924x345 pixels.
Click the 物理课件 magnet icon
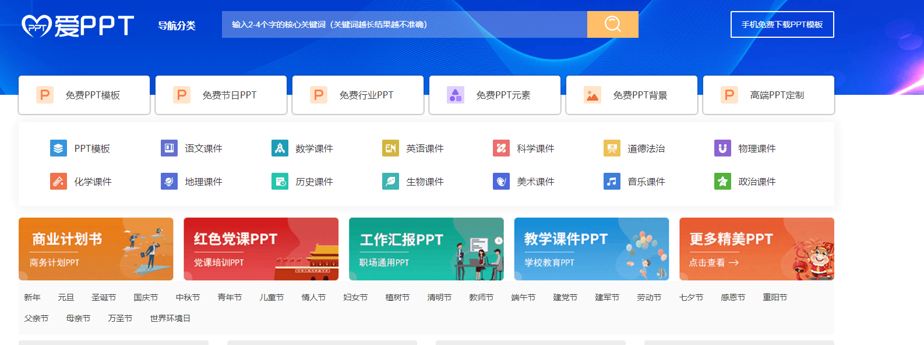point(722,148)
